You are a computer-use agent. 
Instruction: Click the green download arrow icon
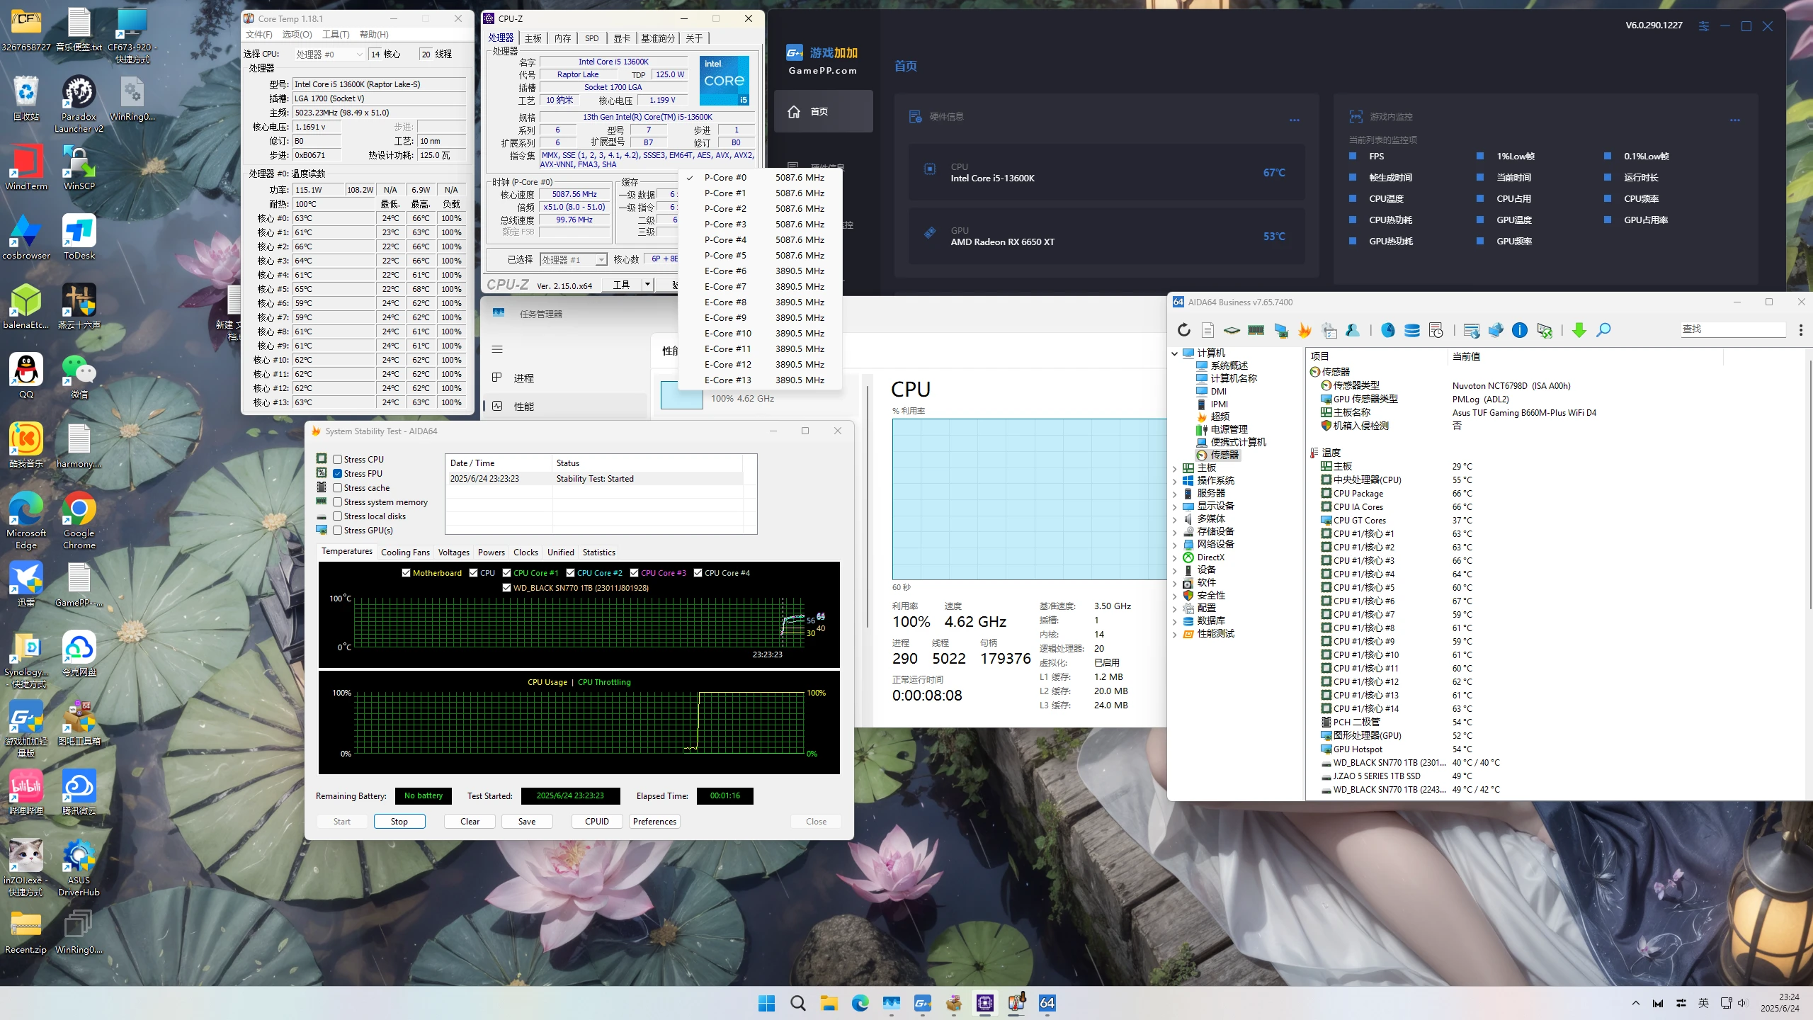click(1579, 330)
